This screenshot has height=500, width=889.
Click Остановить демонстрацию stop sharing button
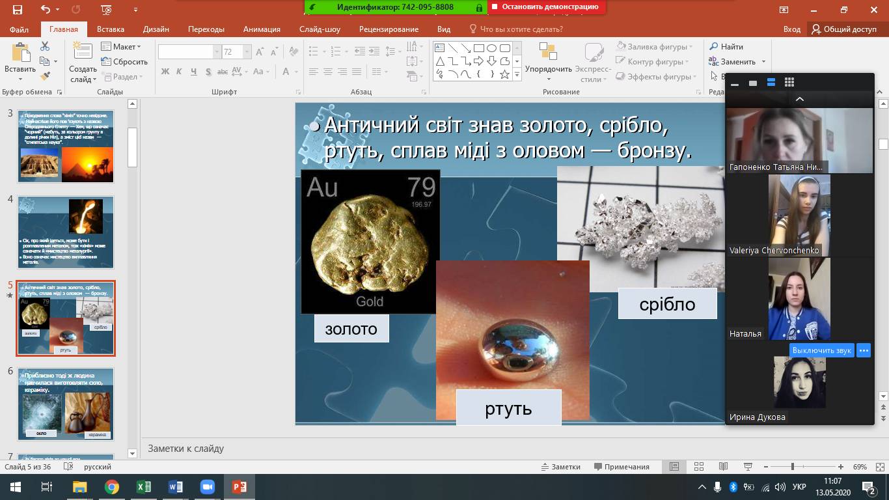pyautogui.click(x=547, y=7)
